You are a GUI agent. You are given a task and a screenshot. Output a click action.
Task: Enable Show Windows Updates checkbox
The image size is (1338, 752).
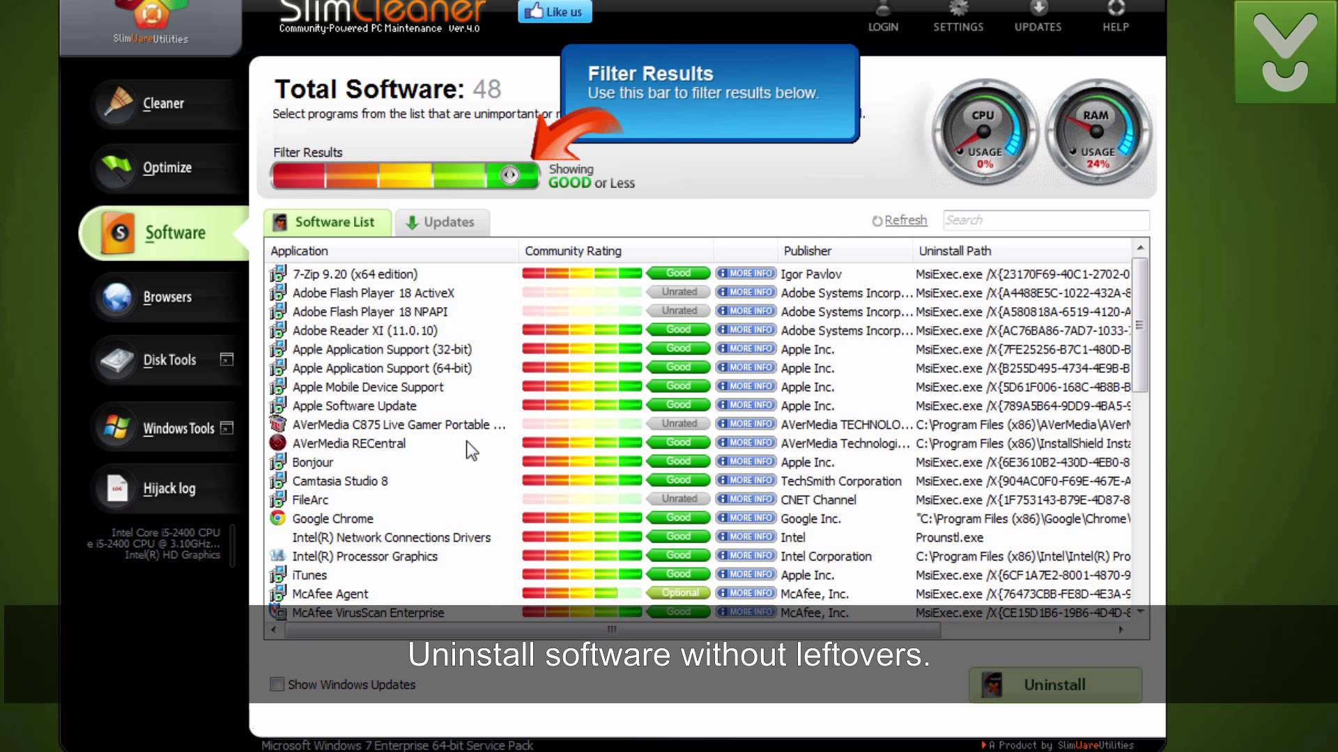[277, 684]
